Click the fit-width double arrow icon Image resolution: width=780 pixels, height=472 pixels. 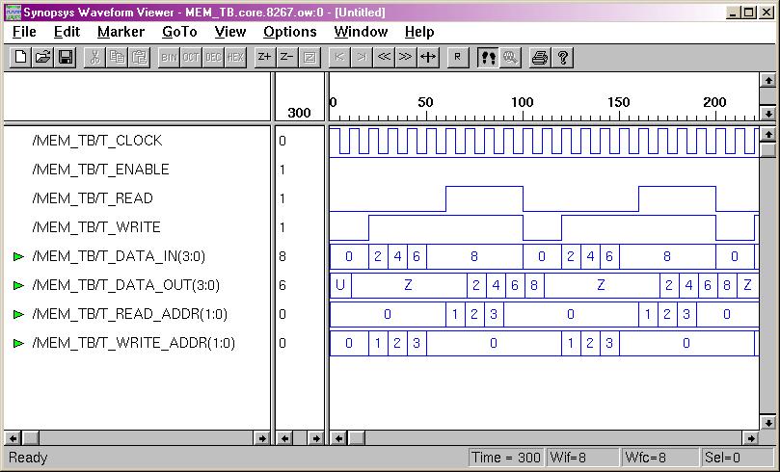[x=428, y=57]
